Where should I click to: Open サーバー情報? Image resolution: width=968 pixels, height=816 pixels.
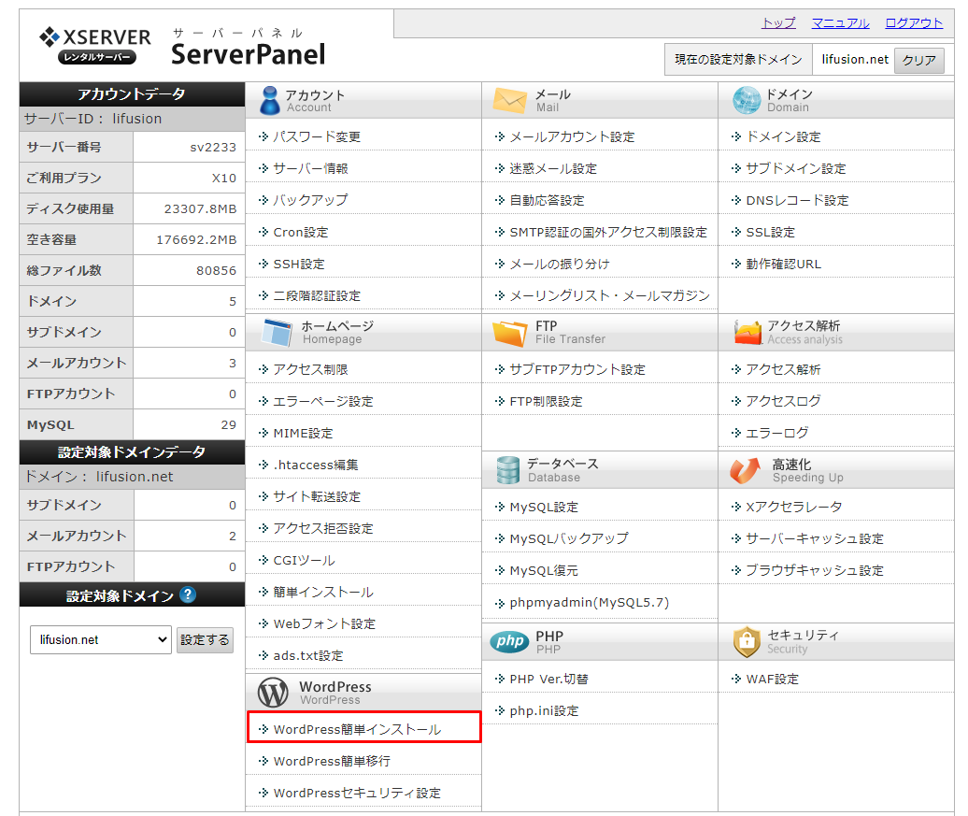pyautogui.click(x=310, y=168)
